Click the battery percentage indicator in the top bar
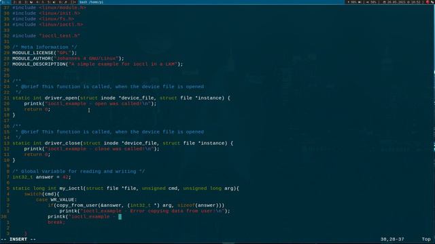 pos(355,2)
